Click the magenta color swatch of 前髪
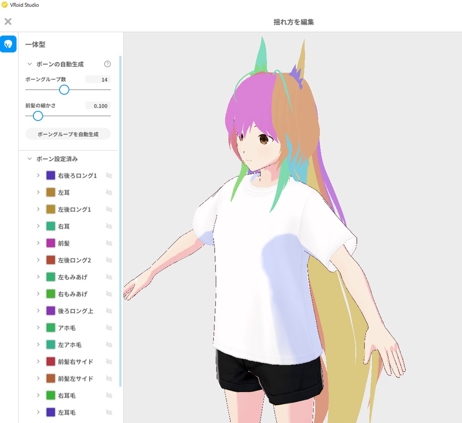The height and width of the screenshot is (423, 462). click(50, 243)
